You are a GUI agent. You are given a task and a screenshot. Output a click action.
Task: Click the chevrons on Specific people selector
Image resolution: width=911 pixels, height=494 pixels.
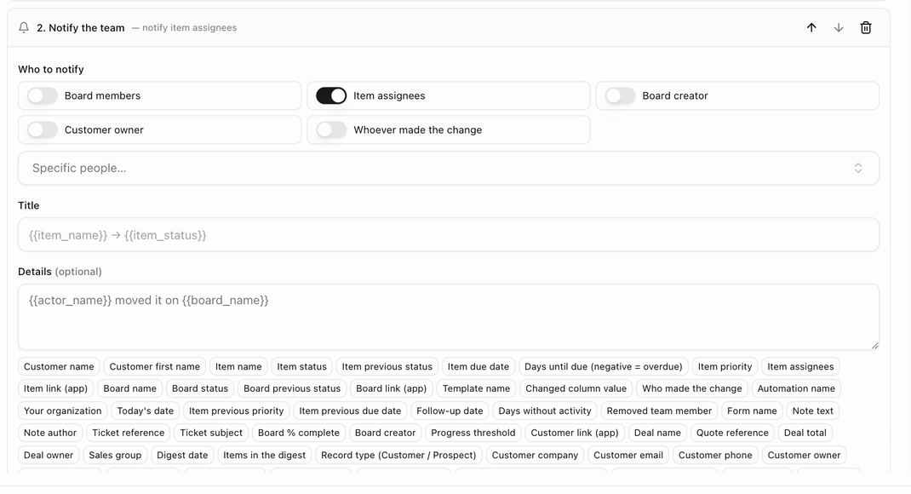(x=857, y=168)
